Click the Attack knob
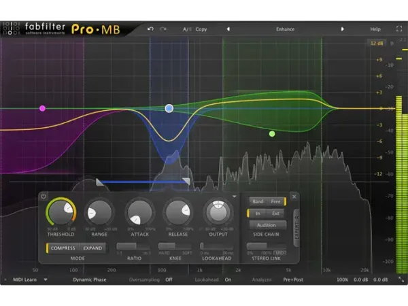 click(139, 213)
